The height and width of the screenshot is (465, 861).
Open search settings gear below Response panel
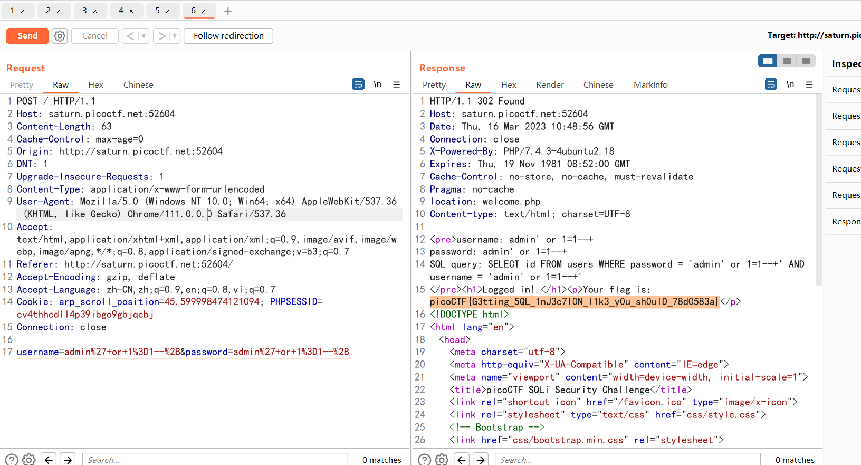click(442, 460)
